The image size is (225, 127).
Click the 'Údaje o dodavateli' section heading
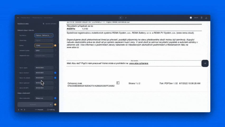tap(24, 93)
